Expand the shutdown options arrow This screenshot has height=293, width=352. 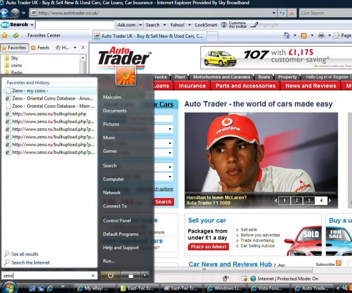click(x=145, y=275)
